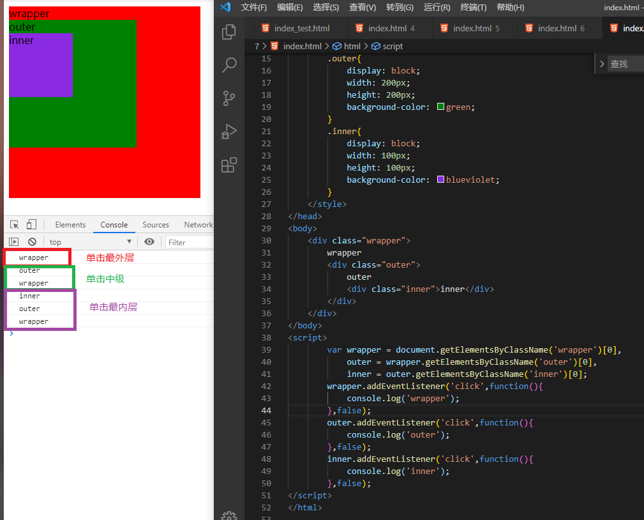The width and height of the screenshot is (644, 520).
Task: Open the 运行(R) menu
Action: [x=437, y=8]
